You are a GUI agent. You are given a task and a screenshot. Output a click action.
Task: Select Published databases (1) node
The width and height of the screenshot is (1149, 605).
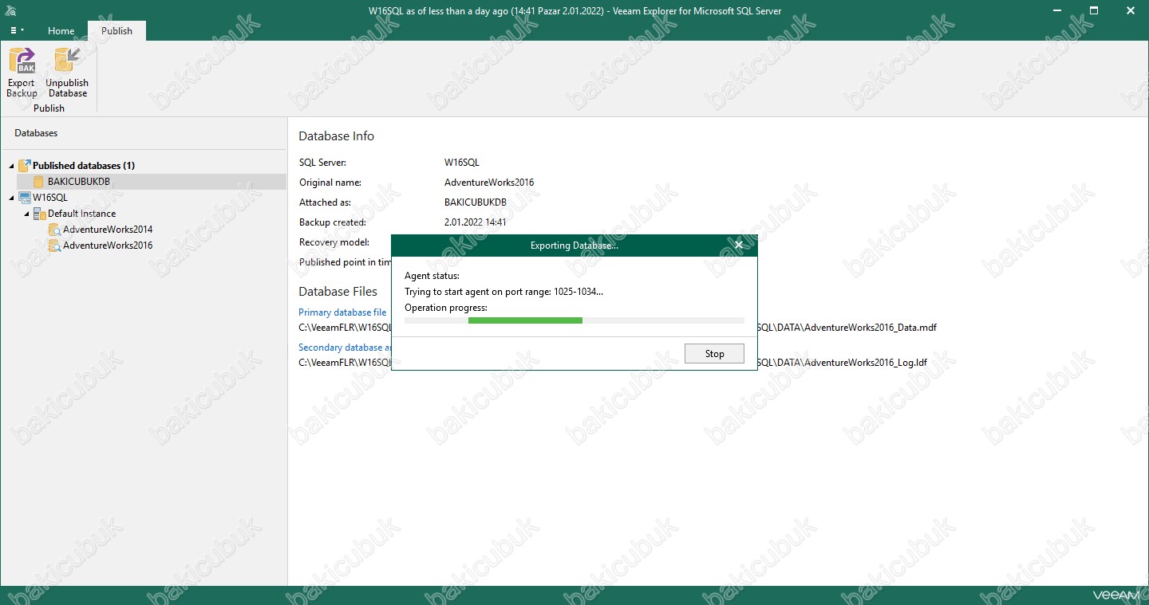(x=84, y=166)
